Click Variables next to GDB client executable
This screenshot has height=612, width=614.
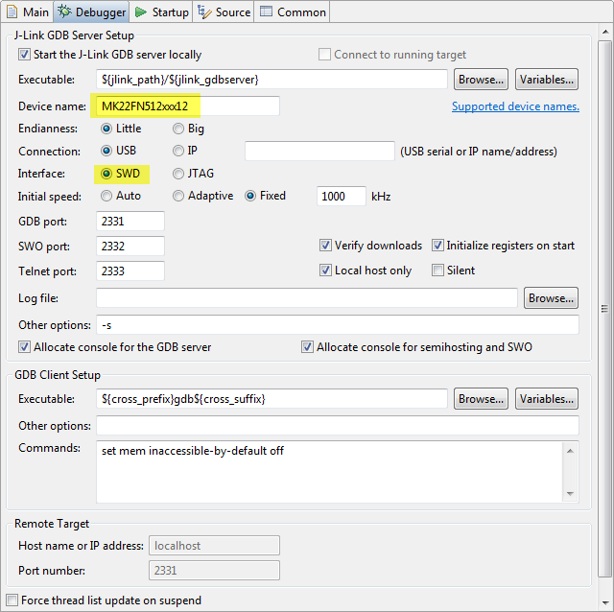(x=547, y=399)
